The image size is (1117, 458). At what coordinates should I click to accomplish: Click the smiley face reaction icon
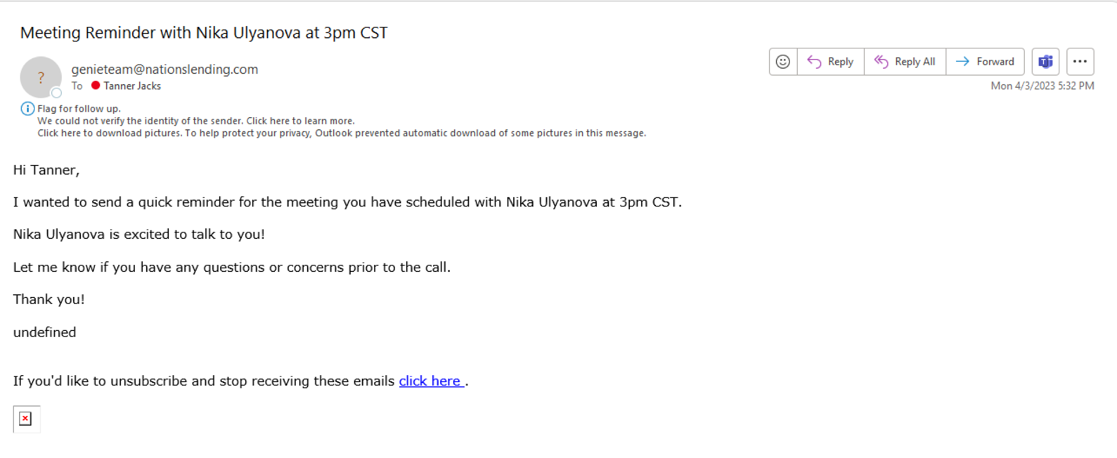point(783,61)
